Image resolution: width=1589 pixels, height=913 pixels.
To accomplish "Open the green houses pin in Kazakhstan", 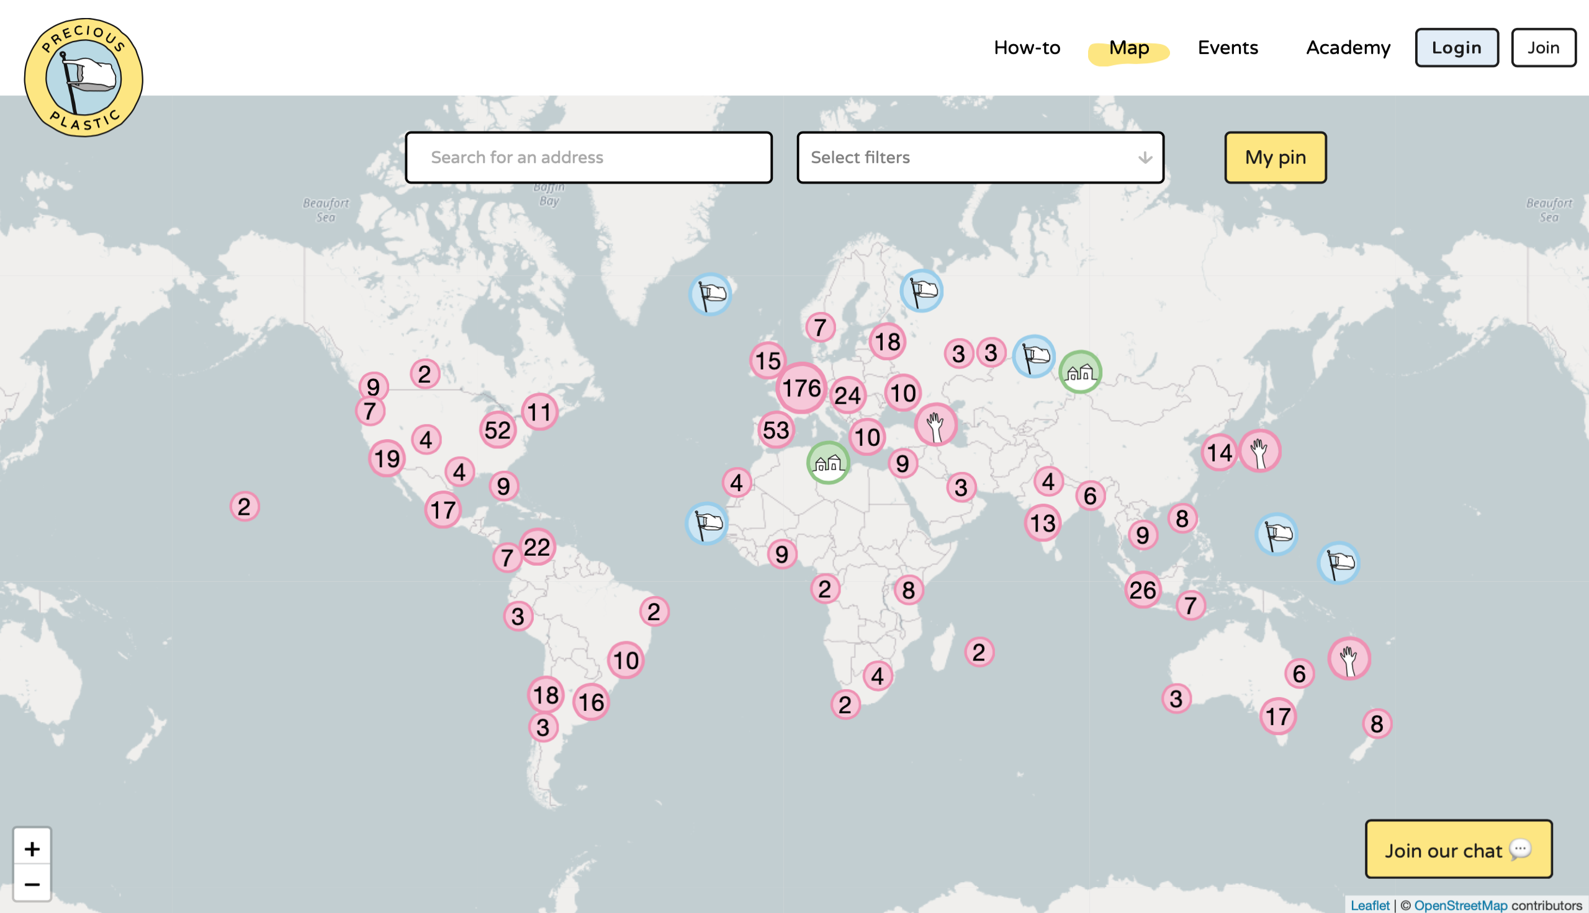I will (1080, 372).
